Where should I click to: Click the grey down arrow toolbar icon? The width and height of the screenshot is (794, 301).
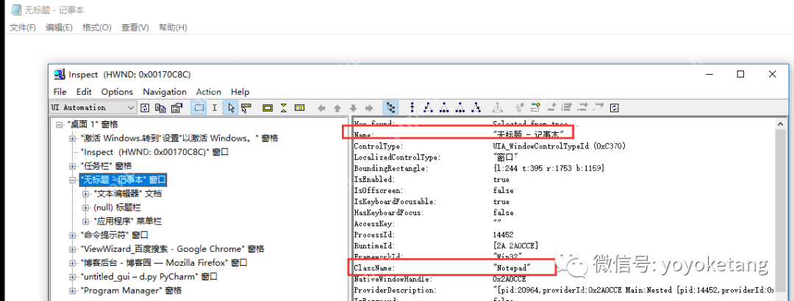pyautogui.click(x=353, y=108)
